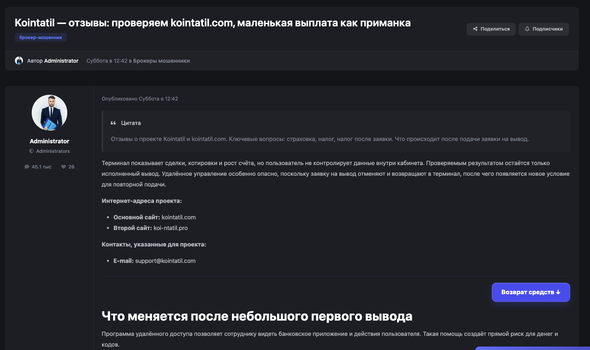The image size is (590, 350).
Task: Click the Возврат средств button
Action: tap(531, 292)
